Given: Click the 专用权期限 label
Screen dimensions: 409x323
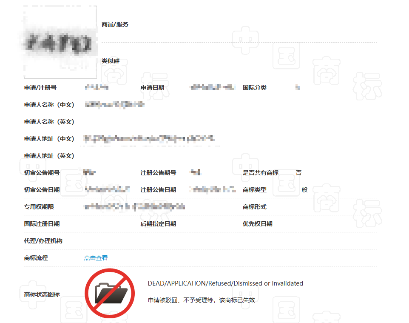Looking at the screenshot, I should coord(39,207).
